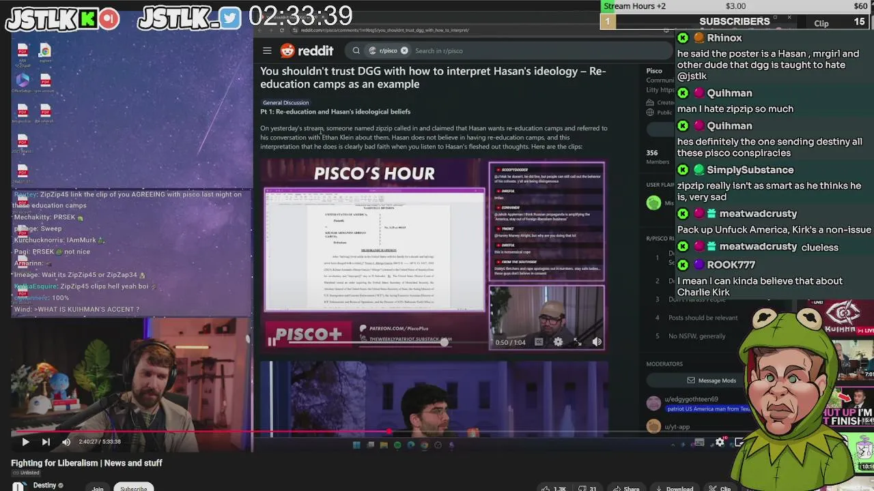
Task: Select the General Discussion flair tag
Action: 285,102
